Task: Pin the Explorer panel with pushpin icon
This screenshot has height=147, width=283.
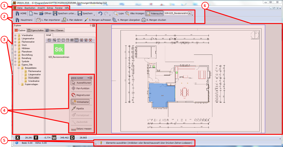Action: (x=91, y=25)
